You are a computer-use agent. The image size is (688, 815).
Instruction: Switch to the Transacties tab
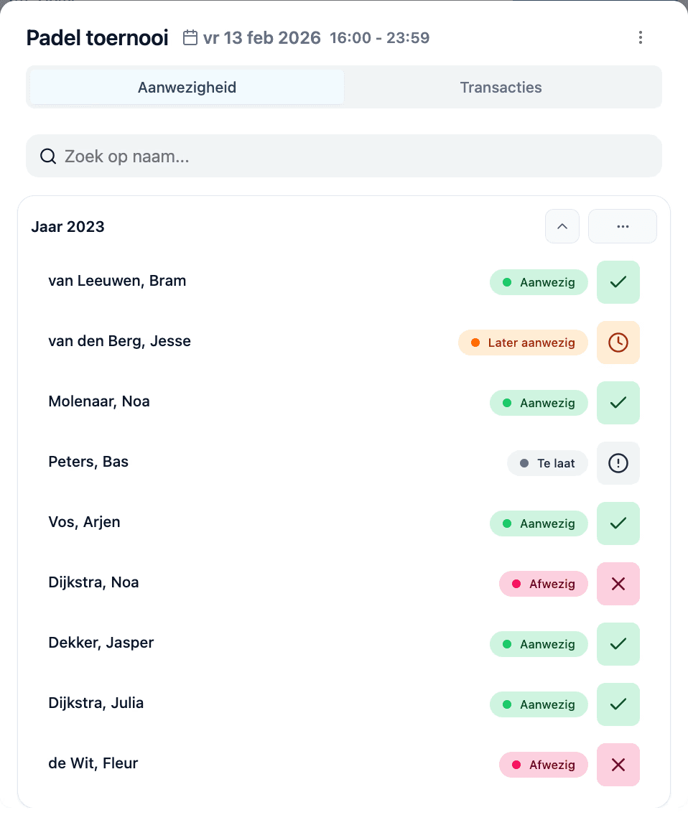point(501,87)
